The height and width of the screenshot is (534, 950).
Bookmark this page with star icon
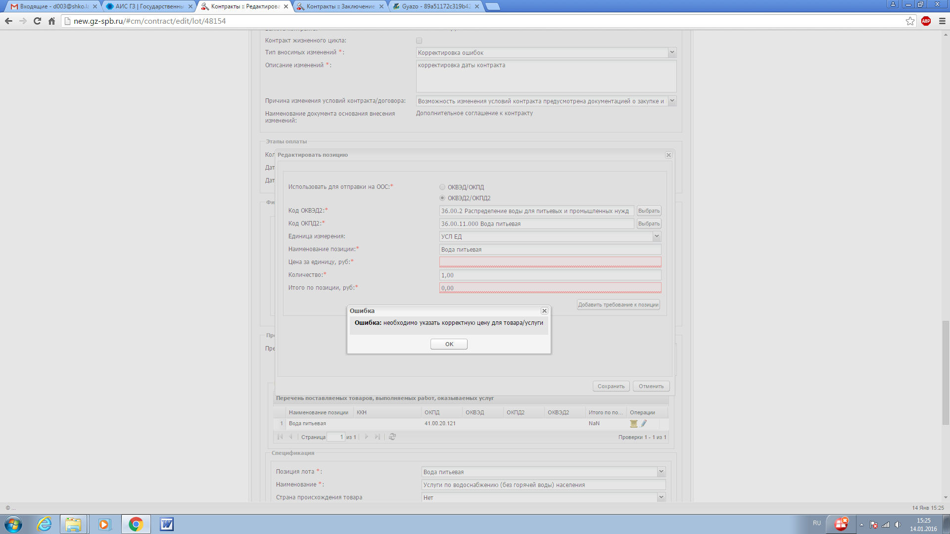[910, 21]
